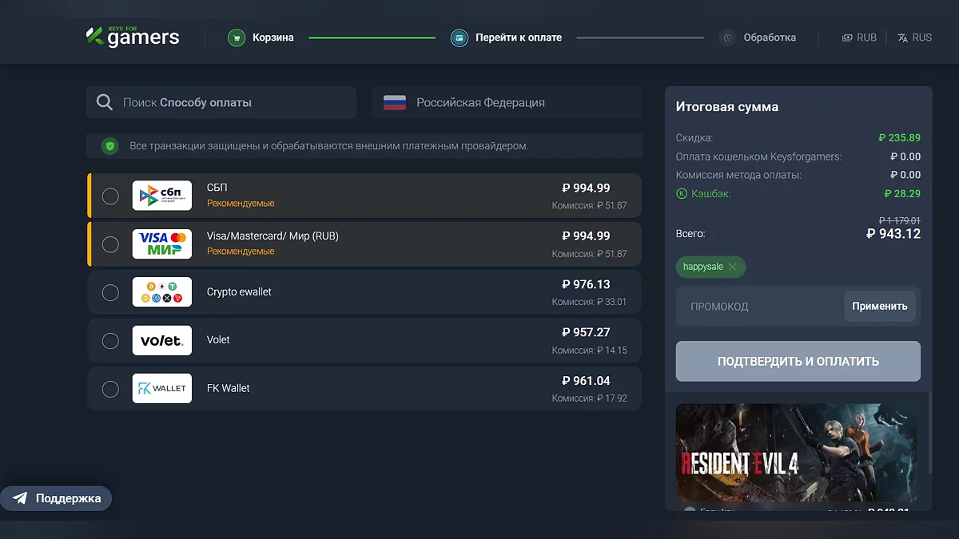Choose Crypto ewallet radio button

tap(110, 292)
